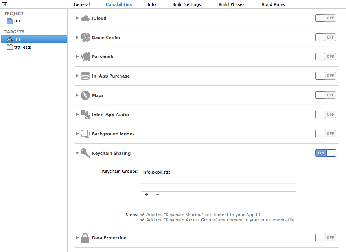Enable the Game Center switch

[x=326, y=37]
